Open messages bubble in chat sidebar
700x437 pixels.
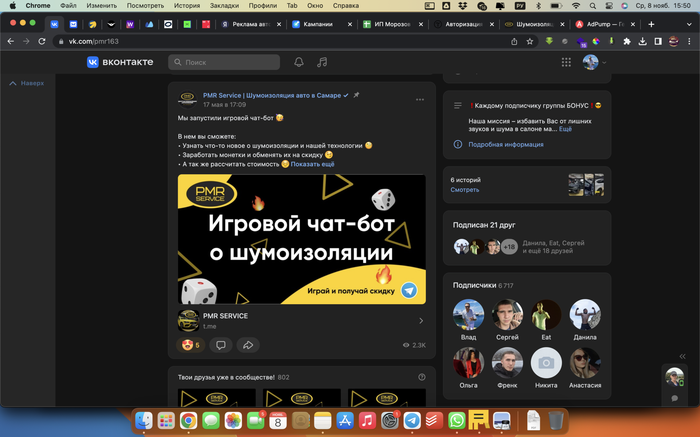tap(674, 398)
